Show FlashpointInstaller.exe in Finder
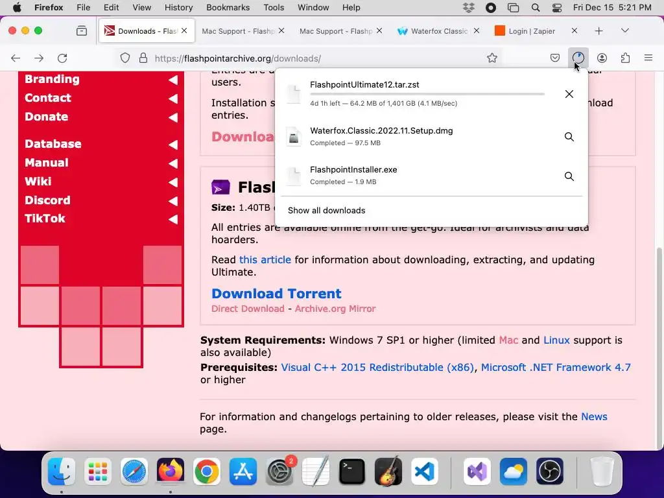The height and width of the screenshot is (498, 664). 569,176
